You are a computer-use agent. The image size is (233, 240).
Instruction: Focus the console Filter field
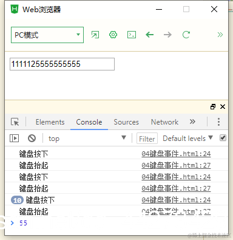[147, 139]
